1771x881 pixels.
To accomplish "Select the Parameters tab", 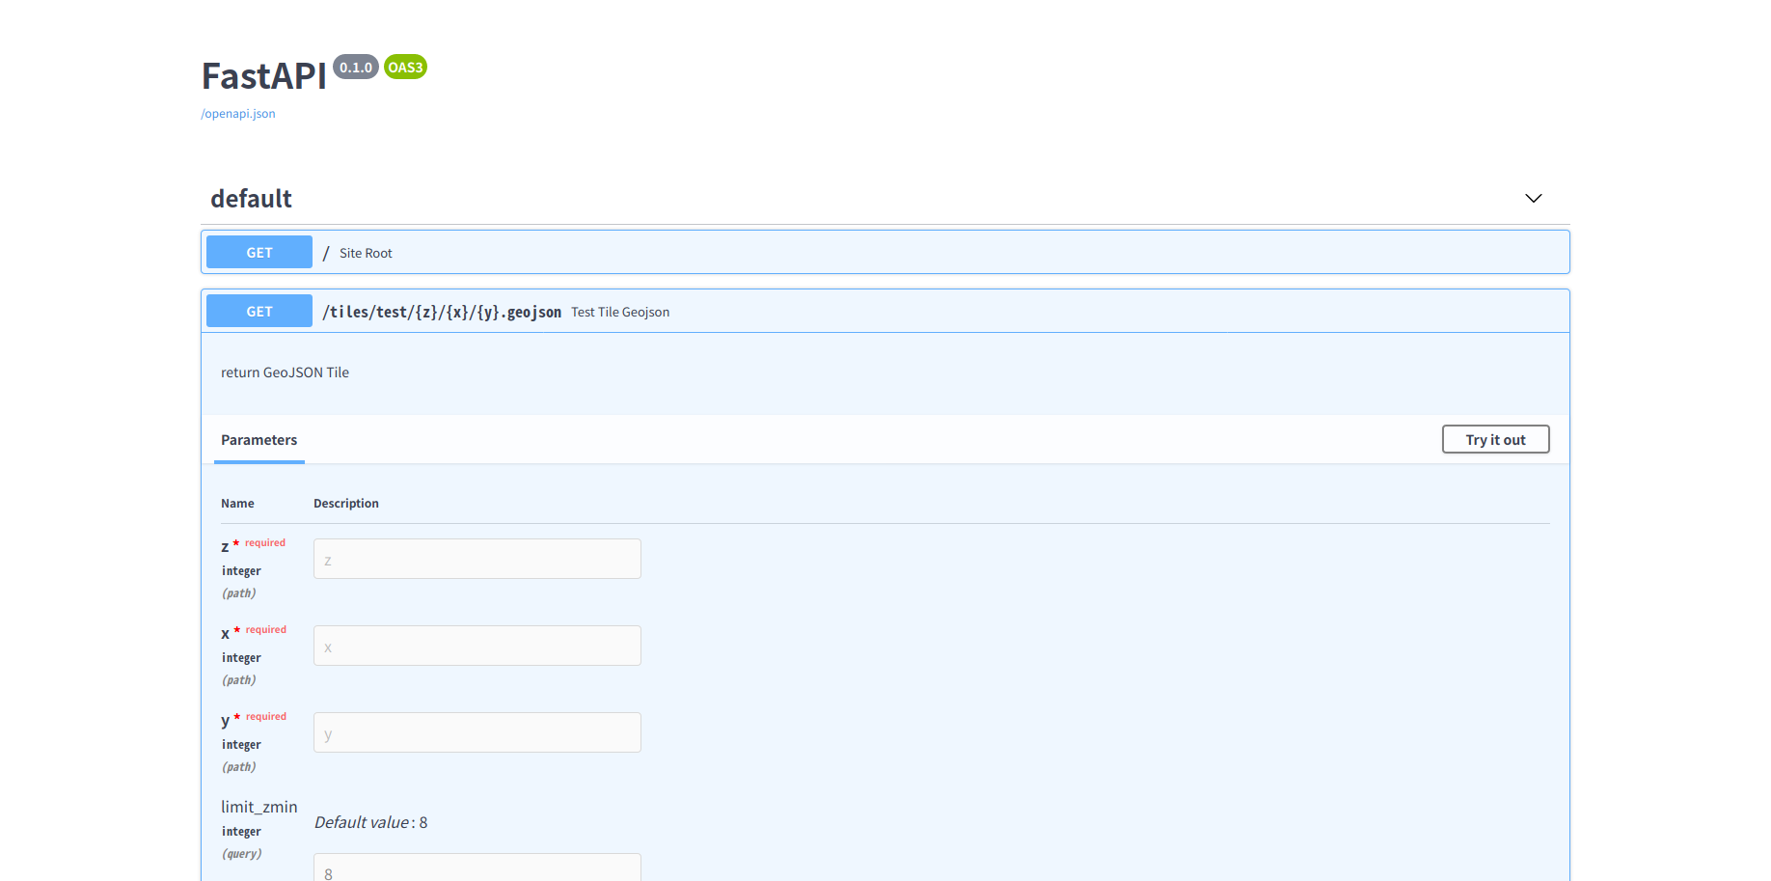I will [x=259, y=439].
